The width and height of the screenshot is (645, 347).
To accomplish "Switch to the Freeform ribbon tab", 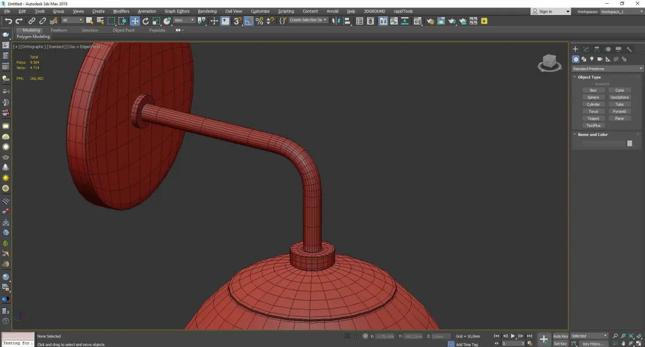I will tap(59, 30).
